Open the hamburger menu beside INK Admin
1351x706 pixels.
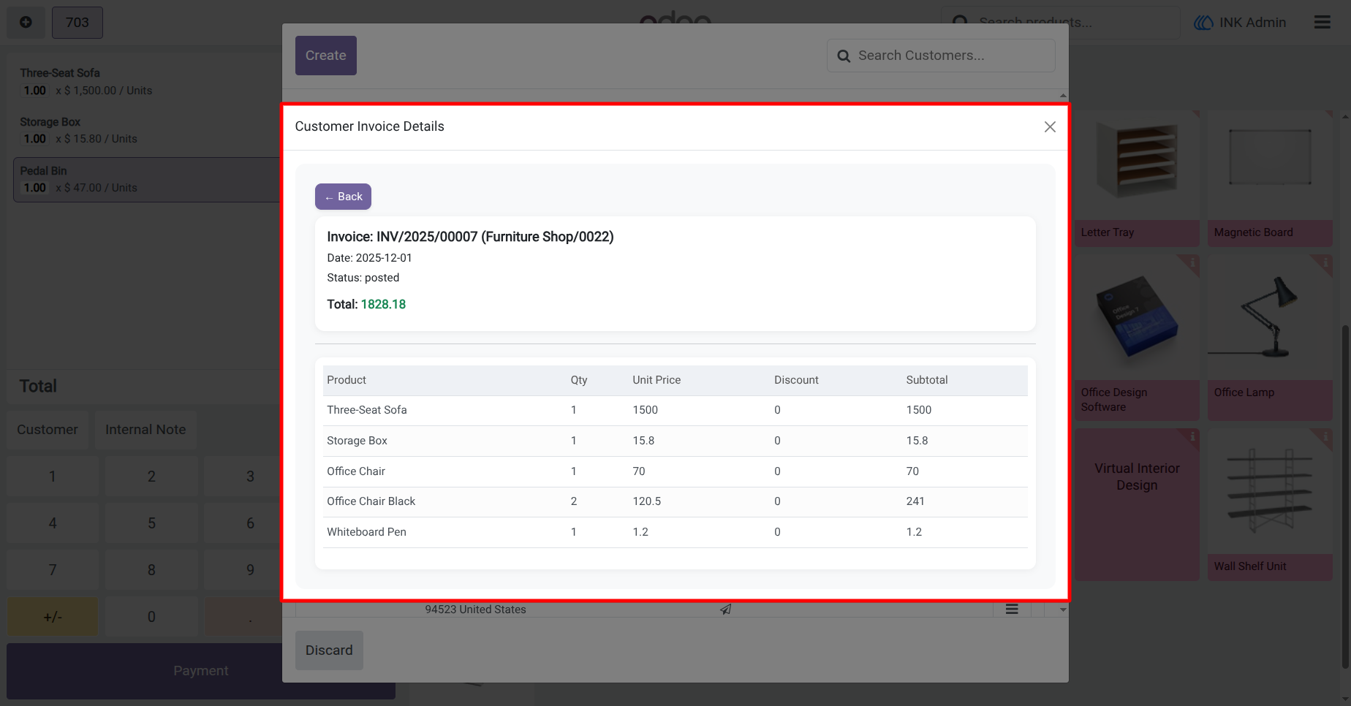click(1322, 23)
